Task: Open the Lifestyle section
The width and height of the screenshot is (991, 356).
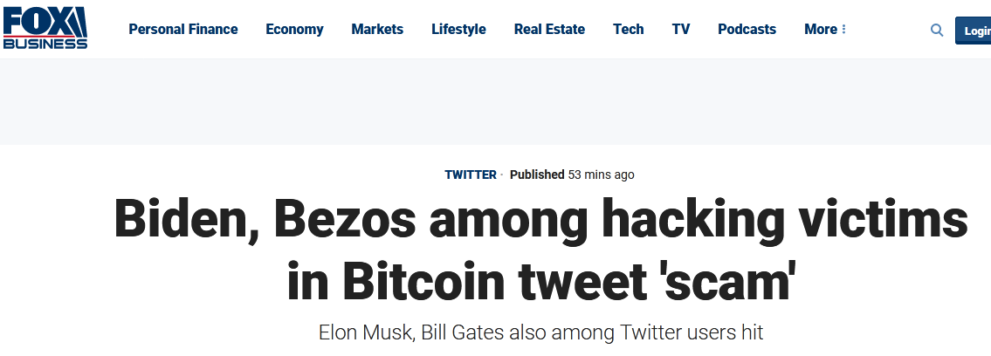Action: click(x=458, y=30)
